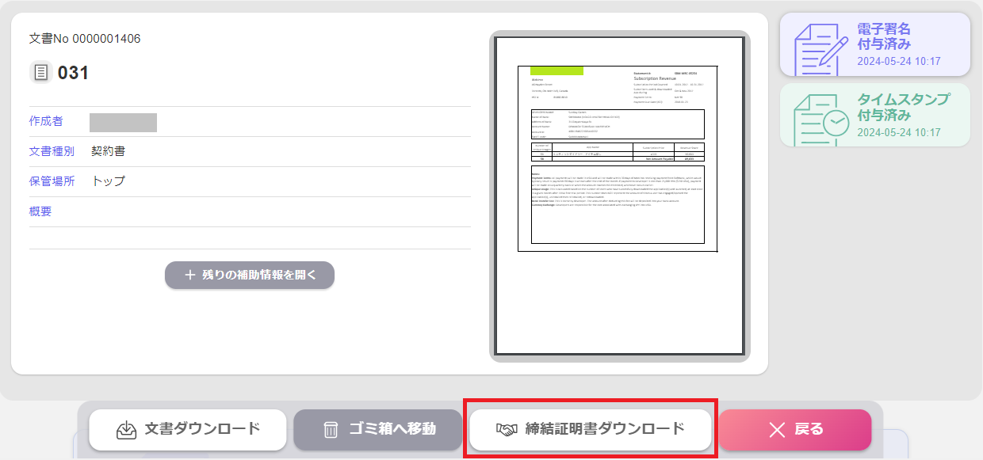Click the document icon beside 031

click(x=41, y=73)
